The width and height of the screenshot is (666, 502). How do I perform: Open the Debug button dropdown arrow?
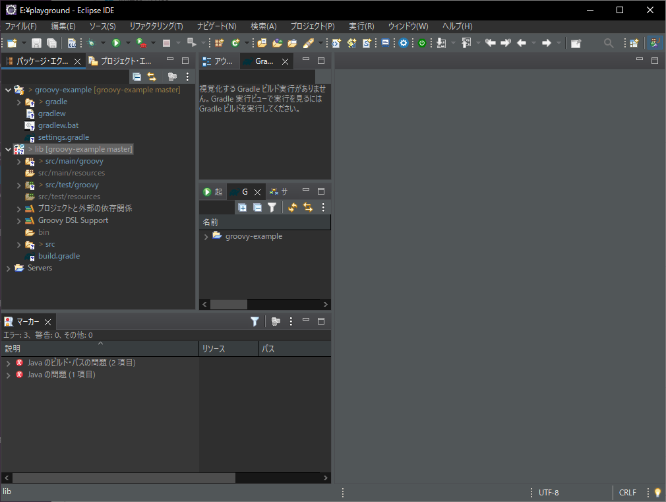(x=103, y=43)
